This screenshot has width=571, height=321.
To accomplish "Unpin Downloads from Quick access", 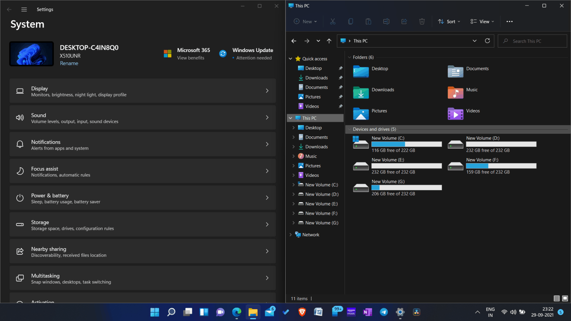I will (x=340, y=78).
